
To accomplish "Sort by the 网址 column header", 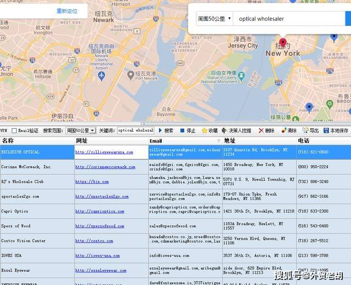I will [x=111, y=141].
